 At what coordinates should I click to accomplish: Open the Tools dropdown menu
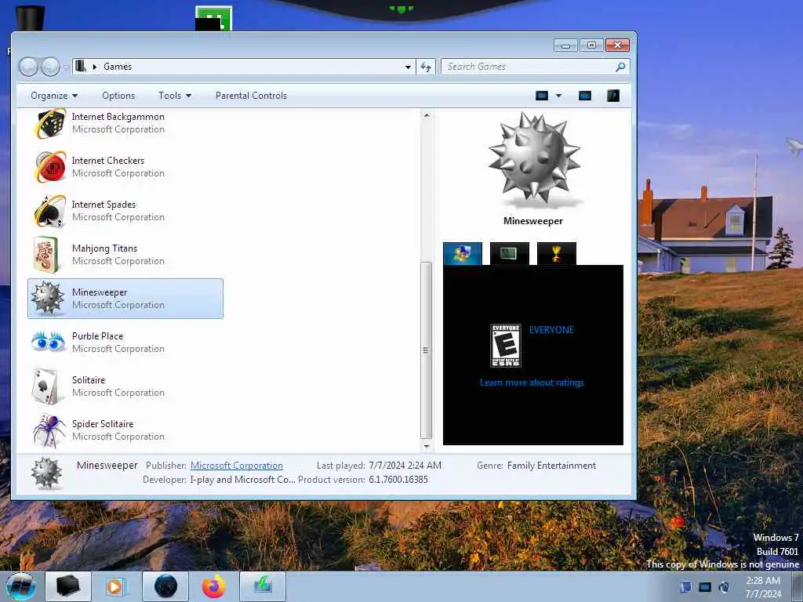175,96
